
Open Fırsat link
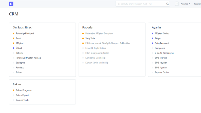coord(19,38)
